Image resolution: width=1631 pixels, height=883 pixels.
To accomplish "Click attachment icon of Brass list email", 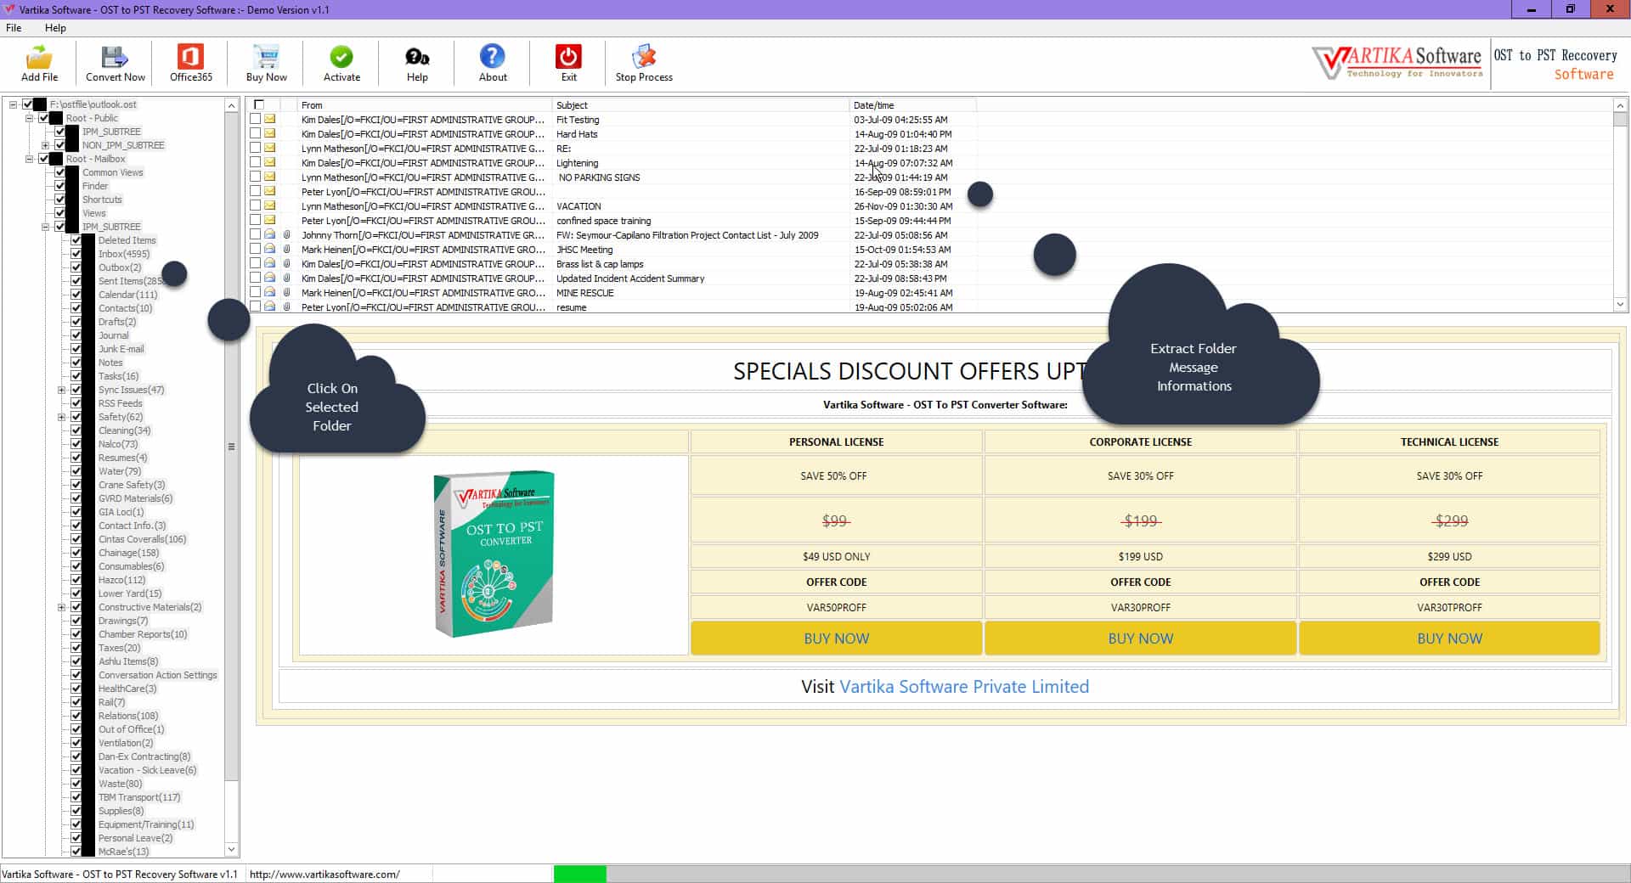I will (287, 264).
